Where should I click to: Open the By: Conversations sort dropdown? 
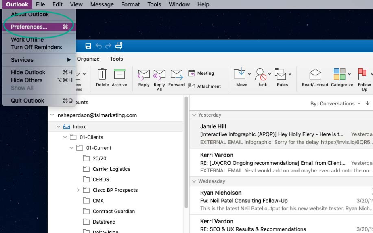335,103
